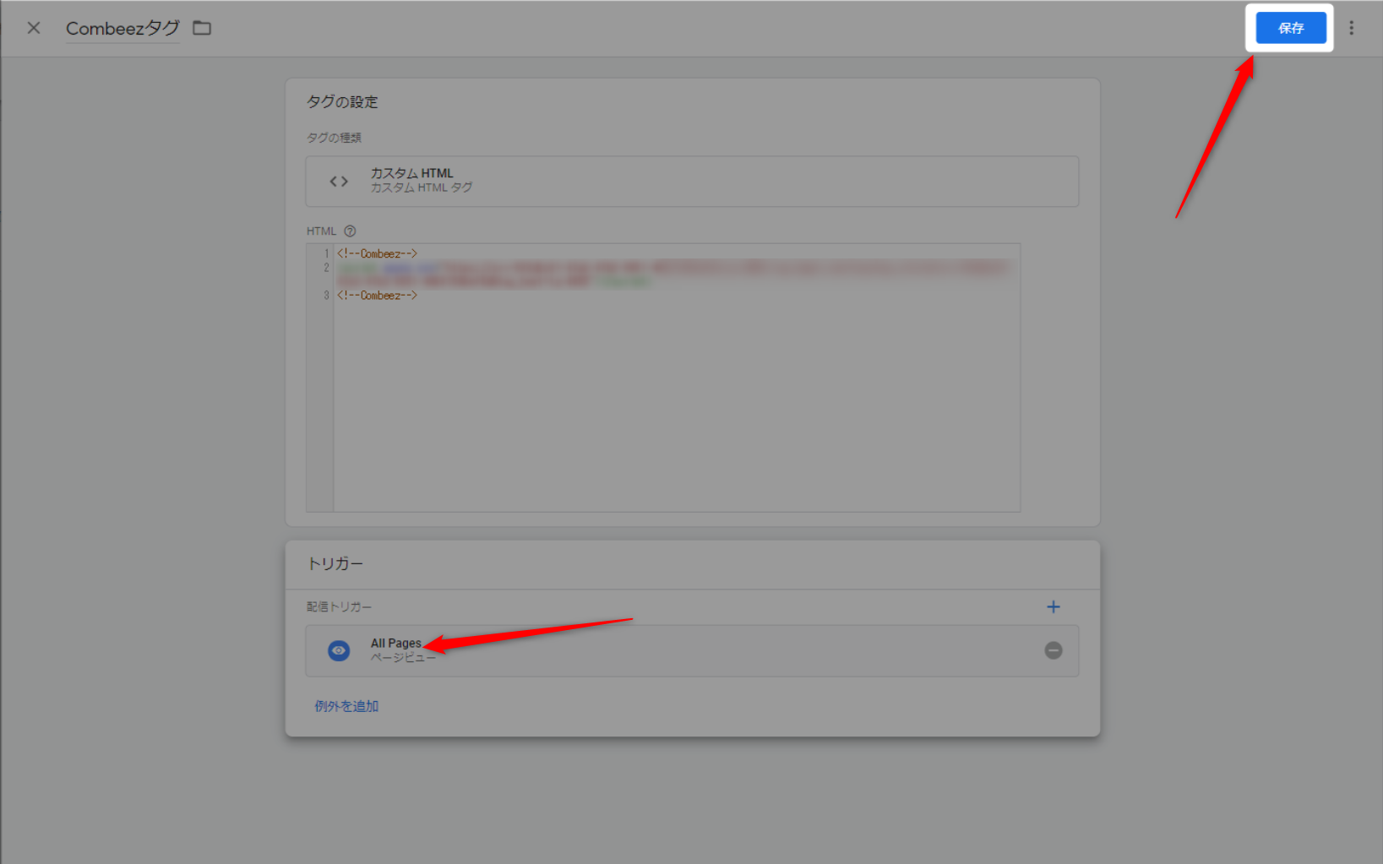Click the タグの種類 label
Image resolution: width=1383 pixels, height=864 pixels.
(334, 138)
